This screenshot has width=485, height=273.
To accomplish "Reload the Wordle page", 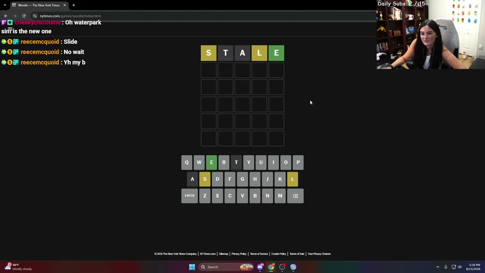I will 24,16.
